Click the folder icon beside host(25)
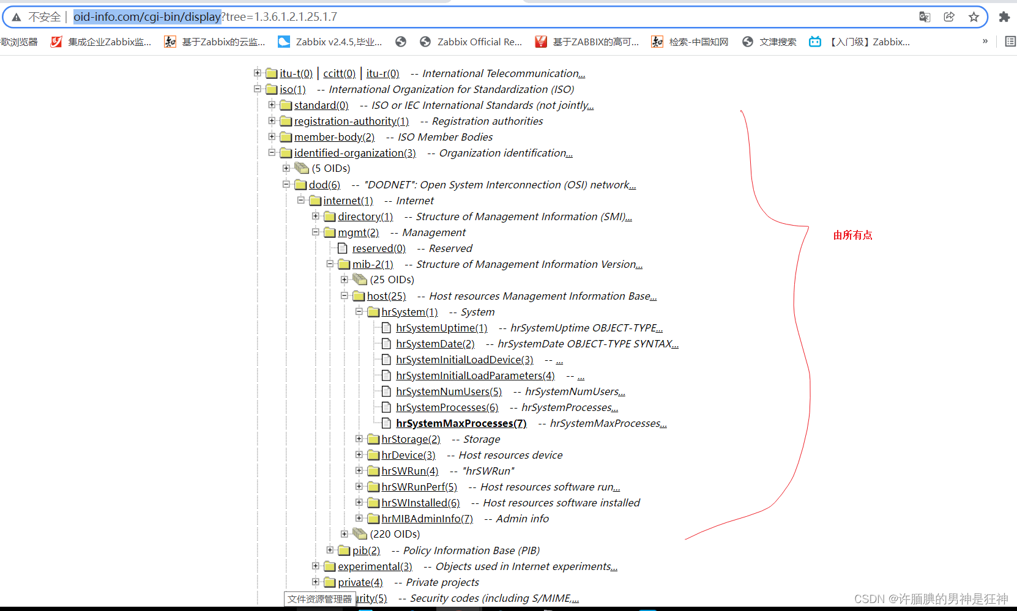This screenshot has width=1017, height=611. [x=359, y=296]
